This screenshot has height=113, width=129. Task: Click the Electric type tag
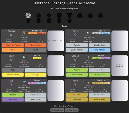pyautogui.click(x=37, y=58)
